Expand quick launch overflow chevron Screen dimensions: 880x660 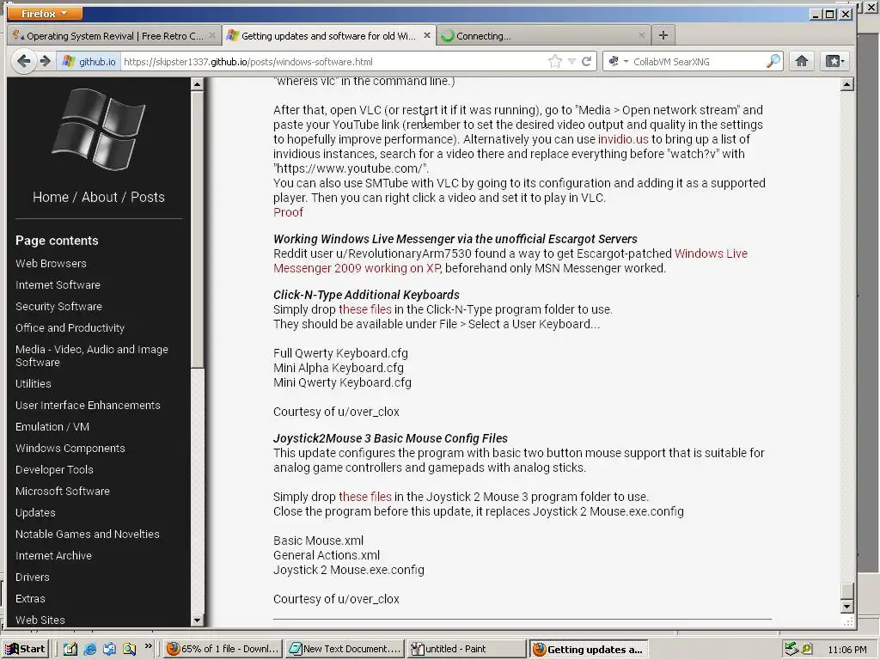(148, 646)
